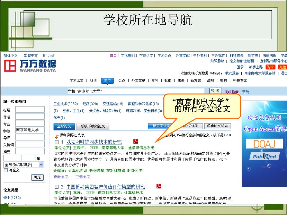Open 中外专利 in top navigation
The height and width of the screenshot is (215, 287).
[x=200, y=55]
